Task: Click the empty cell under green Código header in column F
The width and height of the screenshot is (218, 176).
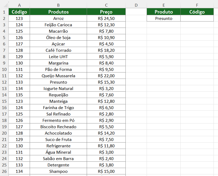Action: (197, 19)
